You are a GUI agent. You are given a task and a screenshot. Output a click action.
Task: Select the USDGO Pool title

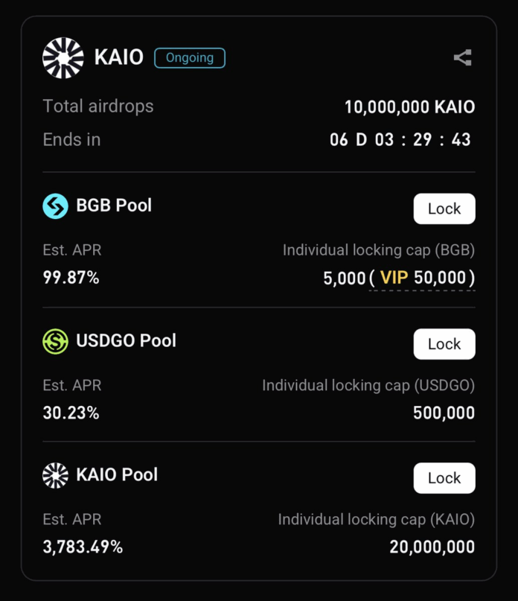(126, 341)
